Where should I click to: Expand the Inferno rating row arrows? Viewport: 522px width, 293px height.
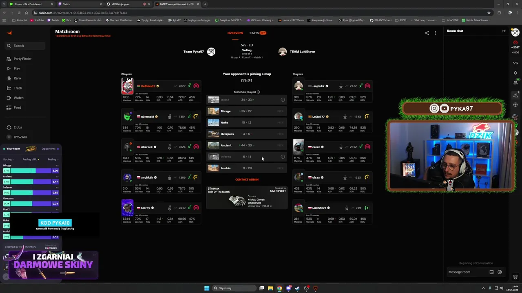(57, 188)
